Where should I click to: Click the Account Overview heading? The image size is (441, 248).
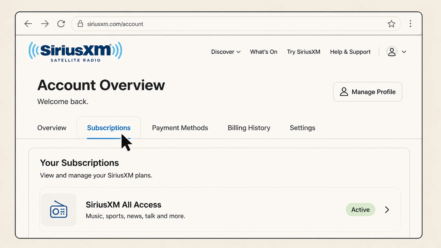101,85
